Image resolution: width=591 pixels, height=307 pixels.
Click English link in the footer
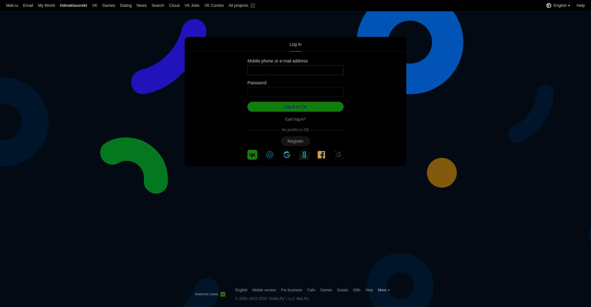[241, 290]
